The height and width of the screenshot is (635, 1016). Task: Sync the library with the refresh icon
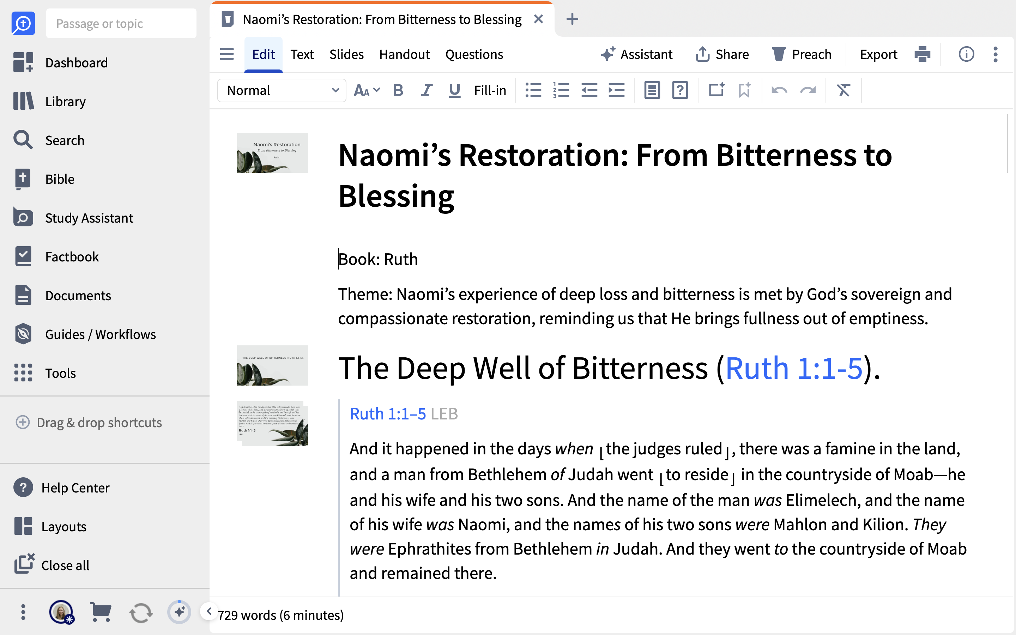[x=141, y=613]
